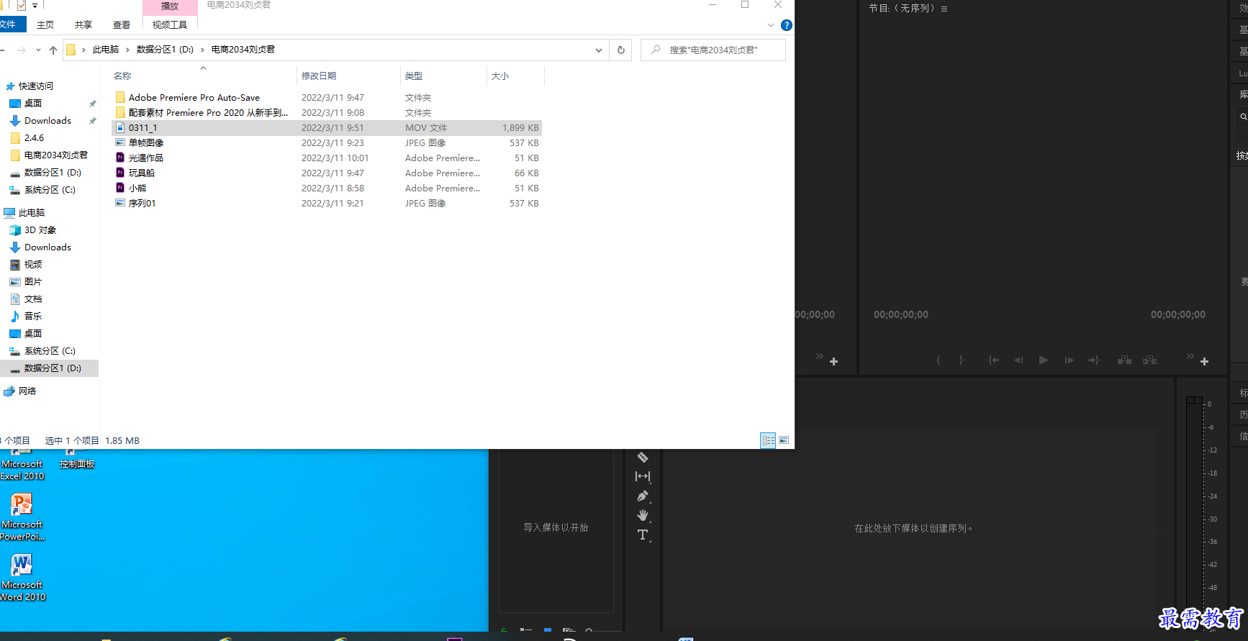Go to Out point in Program monitor
This screenshot has width=1248, height=641.
click(1093, 360)
